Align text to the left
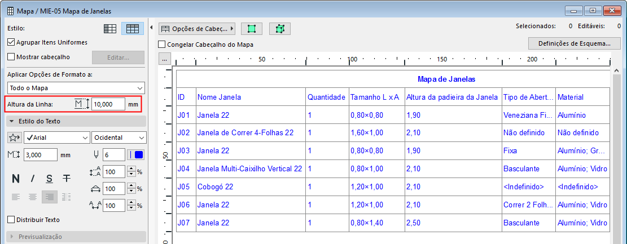The image size is (627, 244). (x=16, y=197)
